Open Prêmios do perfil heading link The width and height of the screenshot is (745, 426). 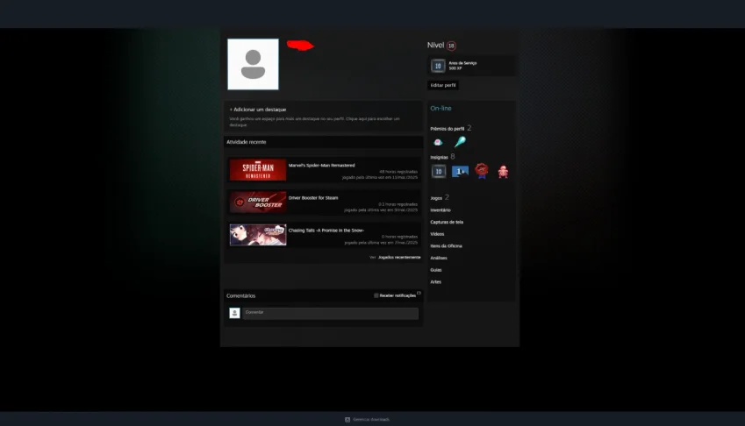448,129
